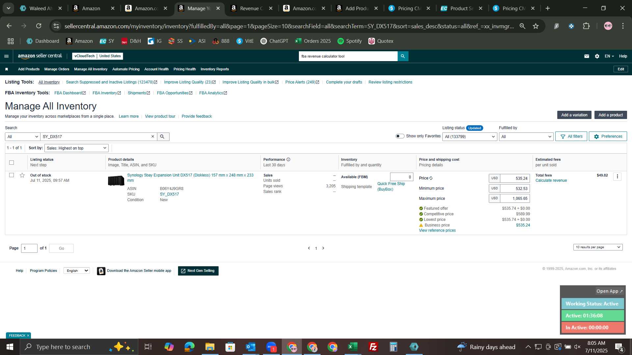Open the Automate Pricing menu
This screenshot has width=632, height=355.
(x=126, y=69)
